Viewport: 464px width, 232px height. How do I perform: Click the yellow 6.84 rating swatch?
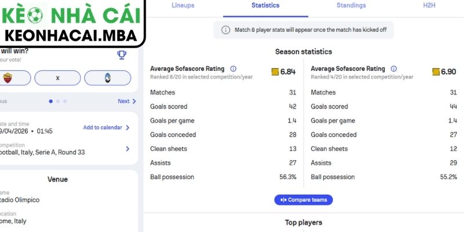click(x=275, y=72)
